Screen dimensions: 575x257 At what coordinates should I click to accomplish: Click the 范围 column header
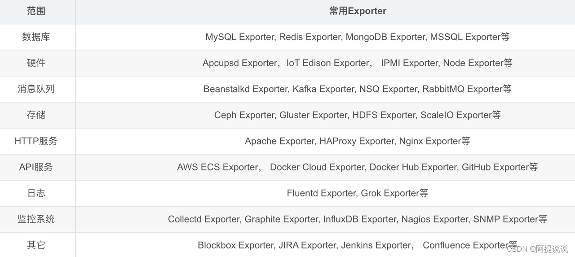36,11
